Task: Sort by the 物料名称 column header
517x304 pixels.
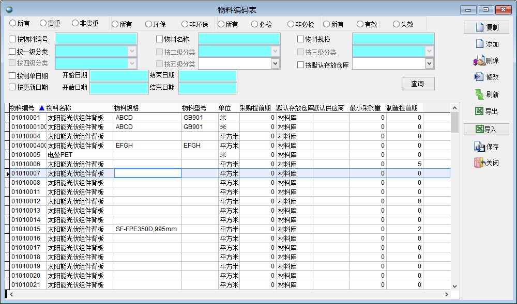Action: pos(58,108)
